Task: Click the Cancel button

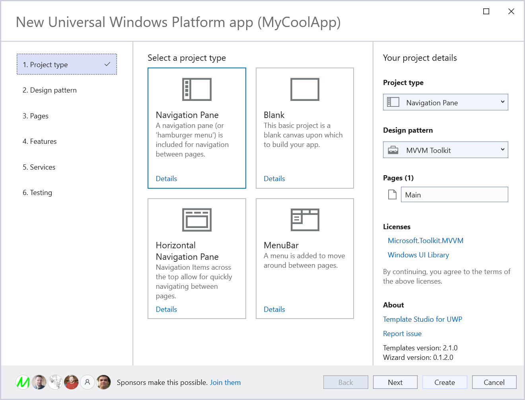Action: (494, 382)
